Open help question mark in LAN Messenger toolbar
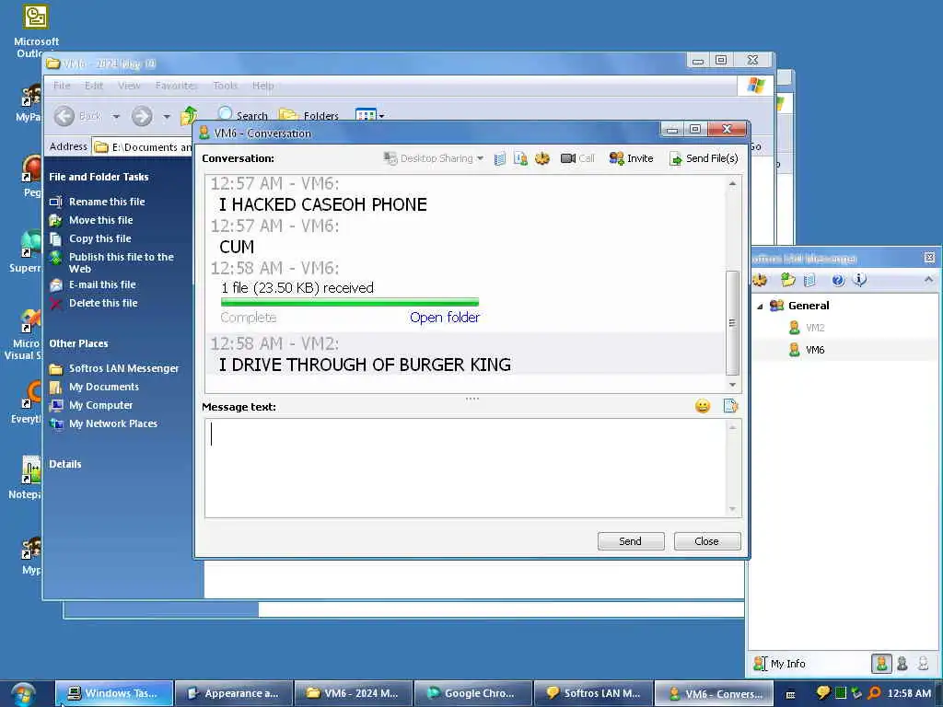Screen dimensions: 943x707 click(838, 280)
